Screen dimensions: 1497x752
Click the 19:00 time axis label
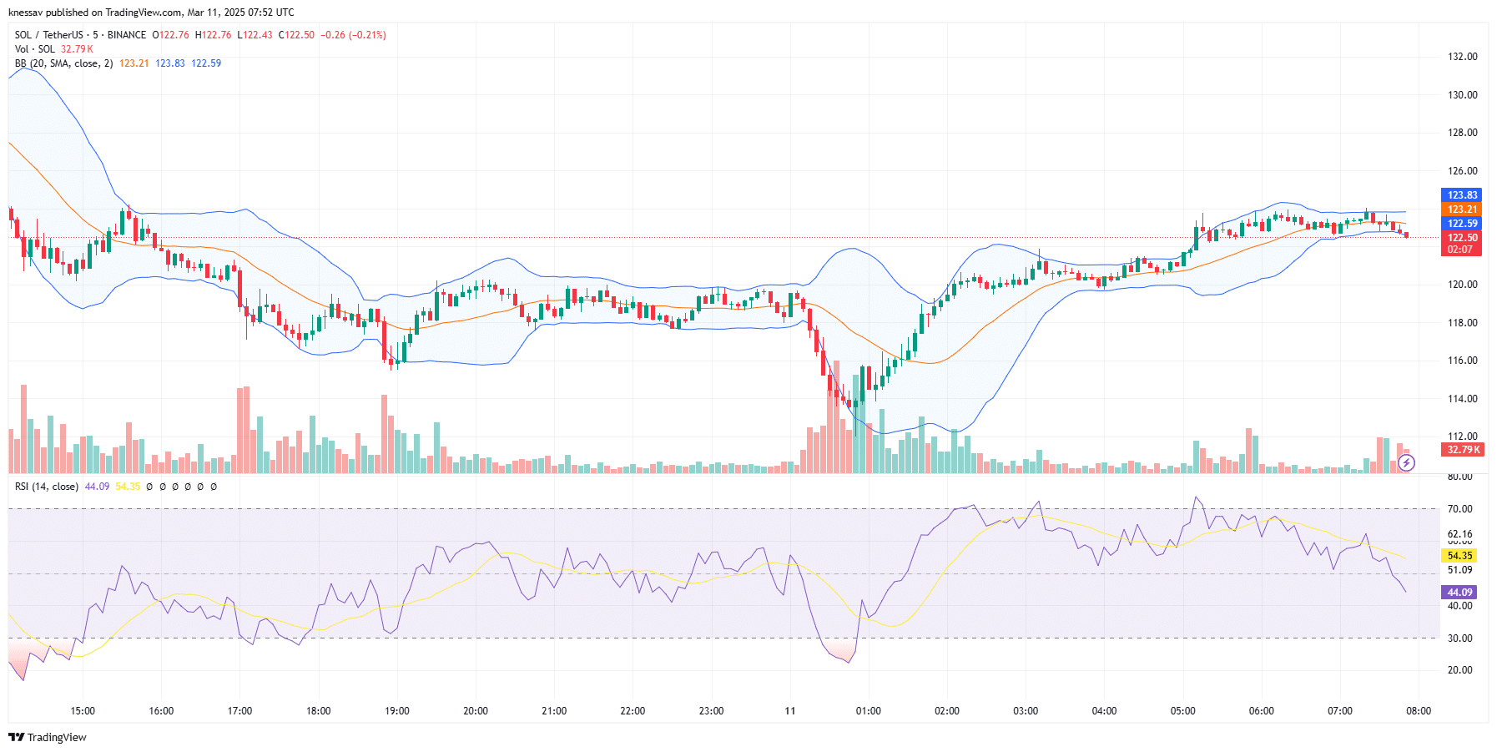pyautogui.click(x=397, y=711)
